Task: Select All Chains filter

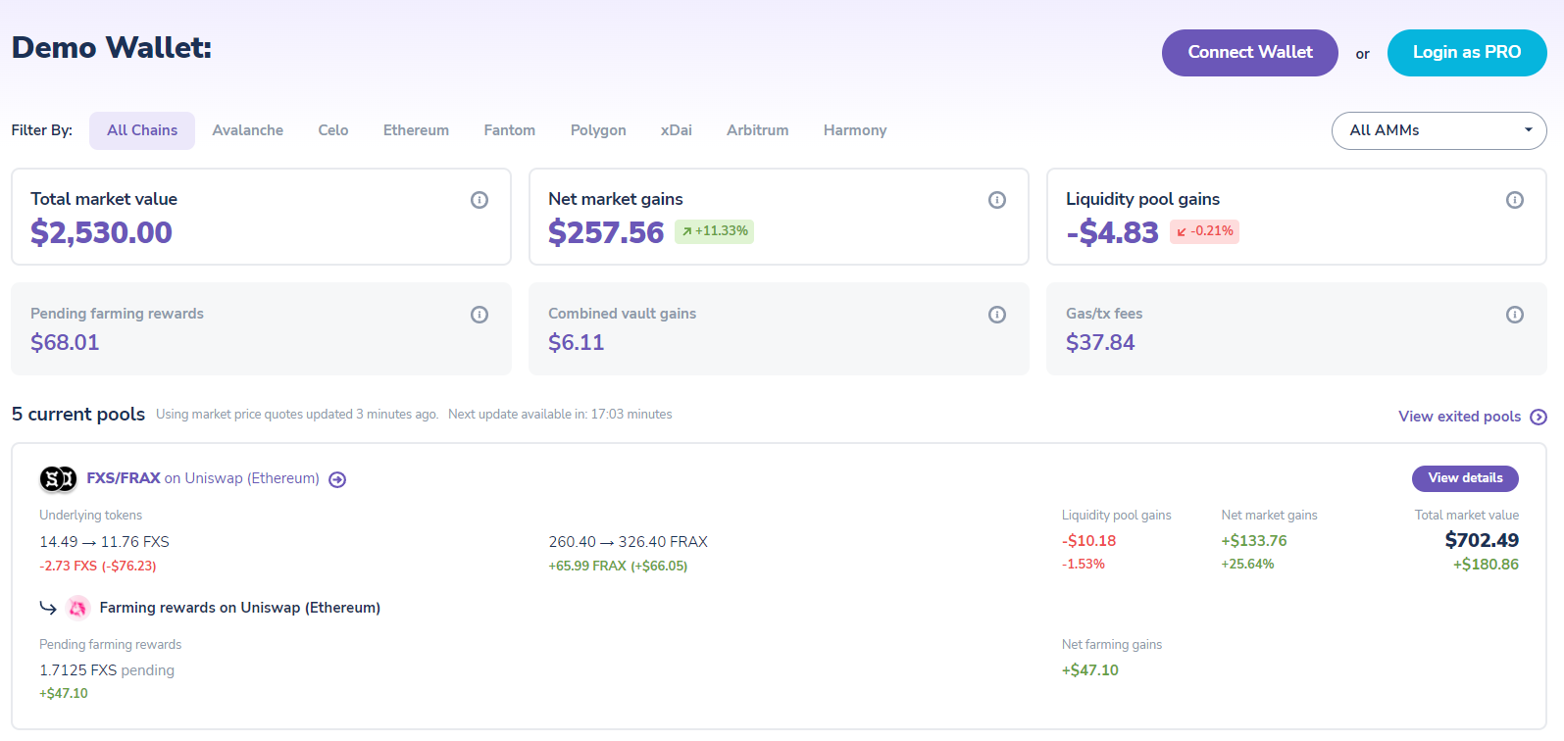Action: (142, 130)
